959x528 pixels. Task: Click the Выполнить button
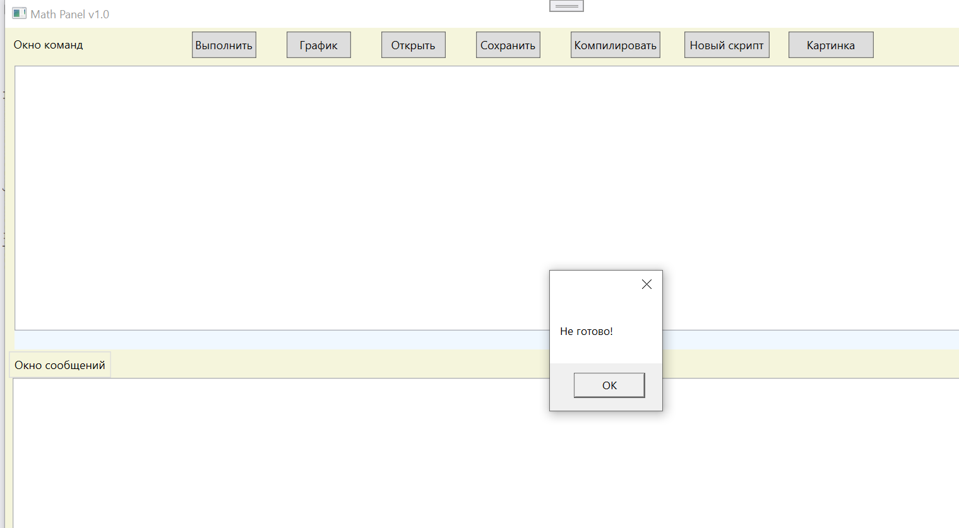point(223,45)
